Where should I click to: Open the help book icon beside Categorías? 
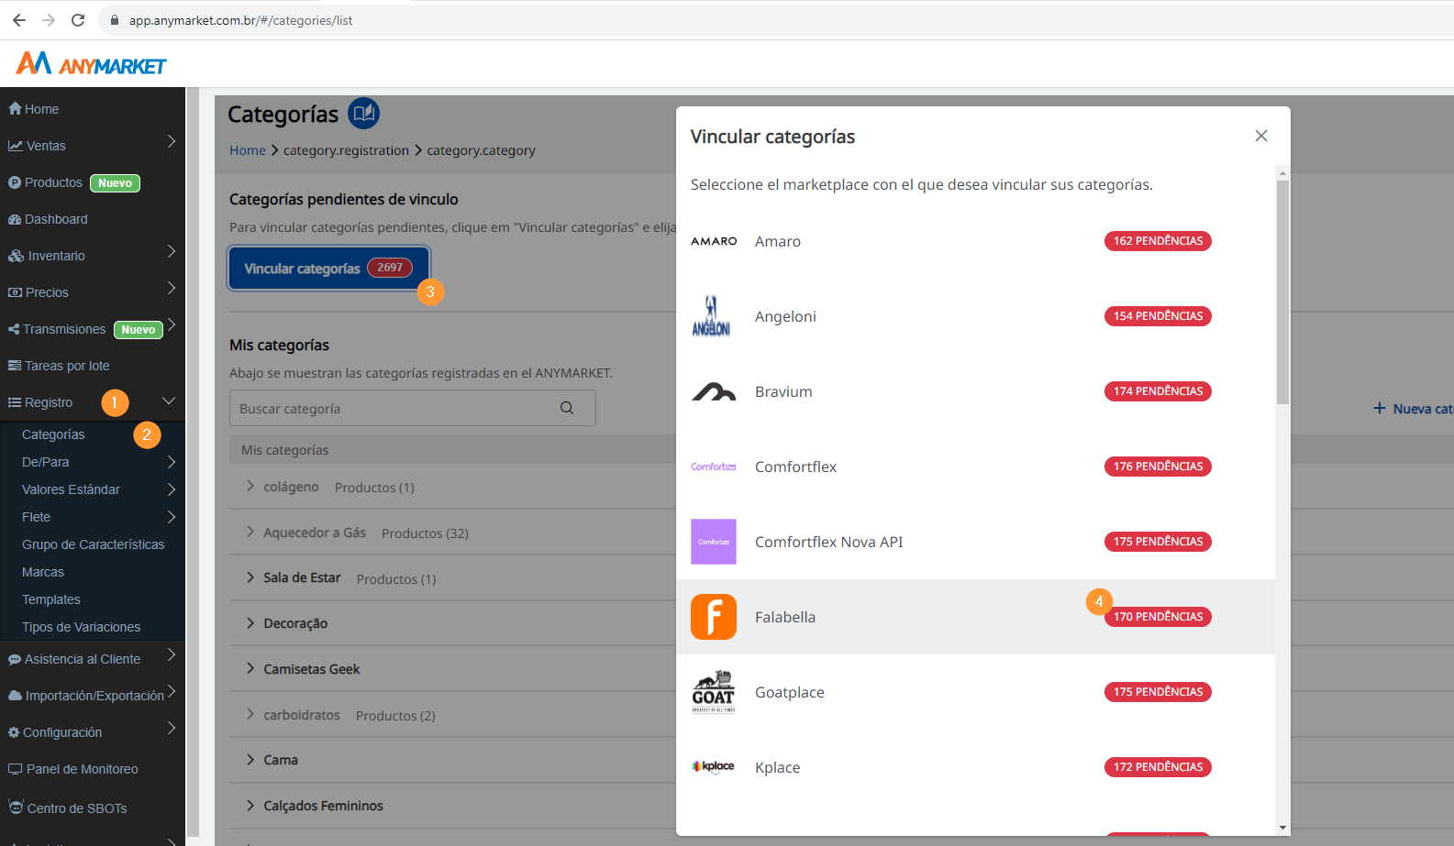(364, 114)
